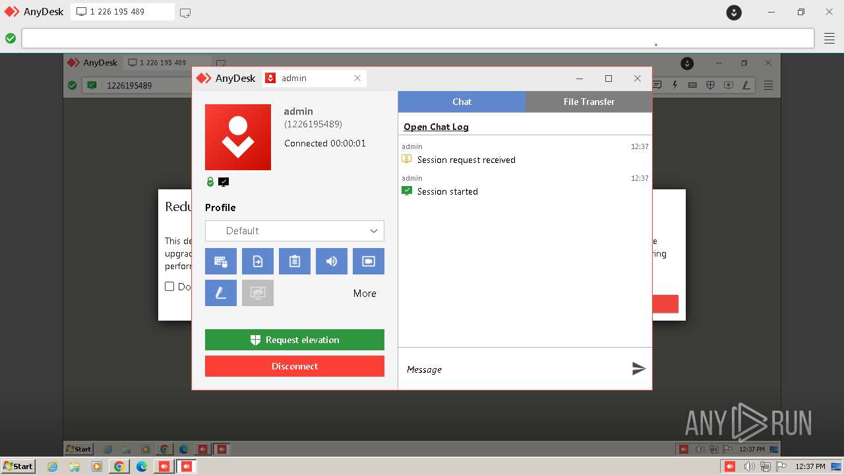Image resolution: width=844 pixels, height=475 pixels.
Task: Send the chat message with arrow icon
Action: tap(638, 369)
